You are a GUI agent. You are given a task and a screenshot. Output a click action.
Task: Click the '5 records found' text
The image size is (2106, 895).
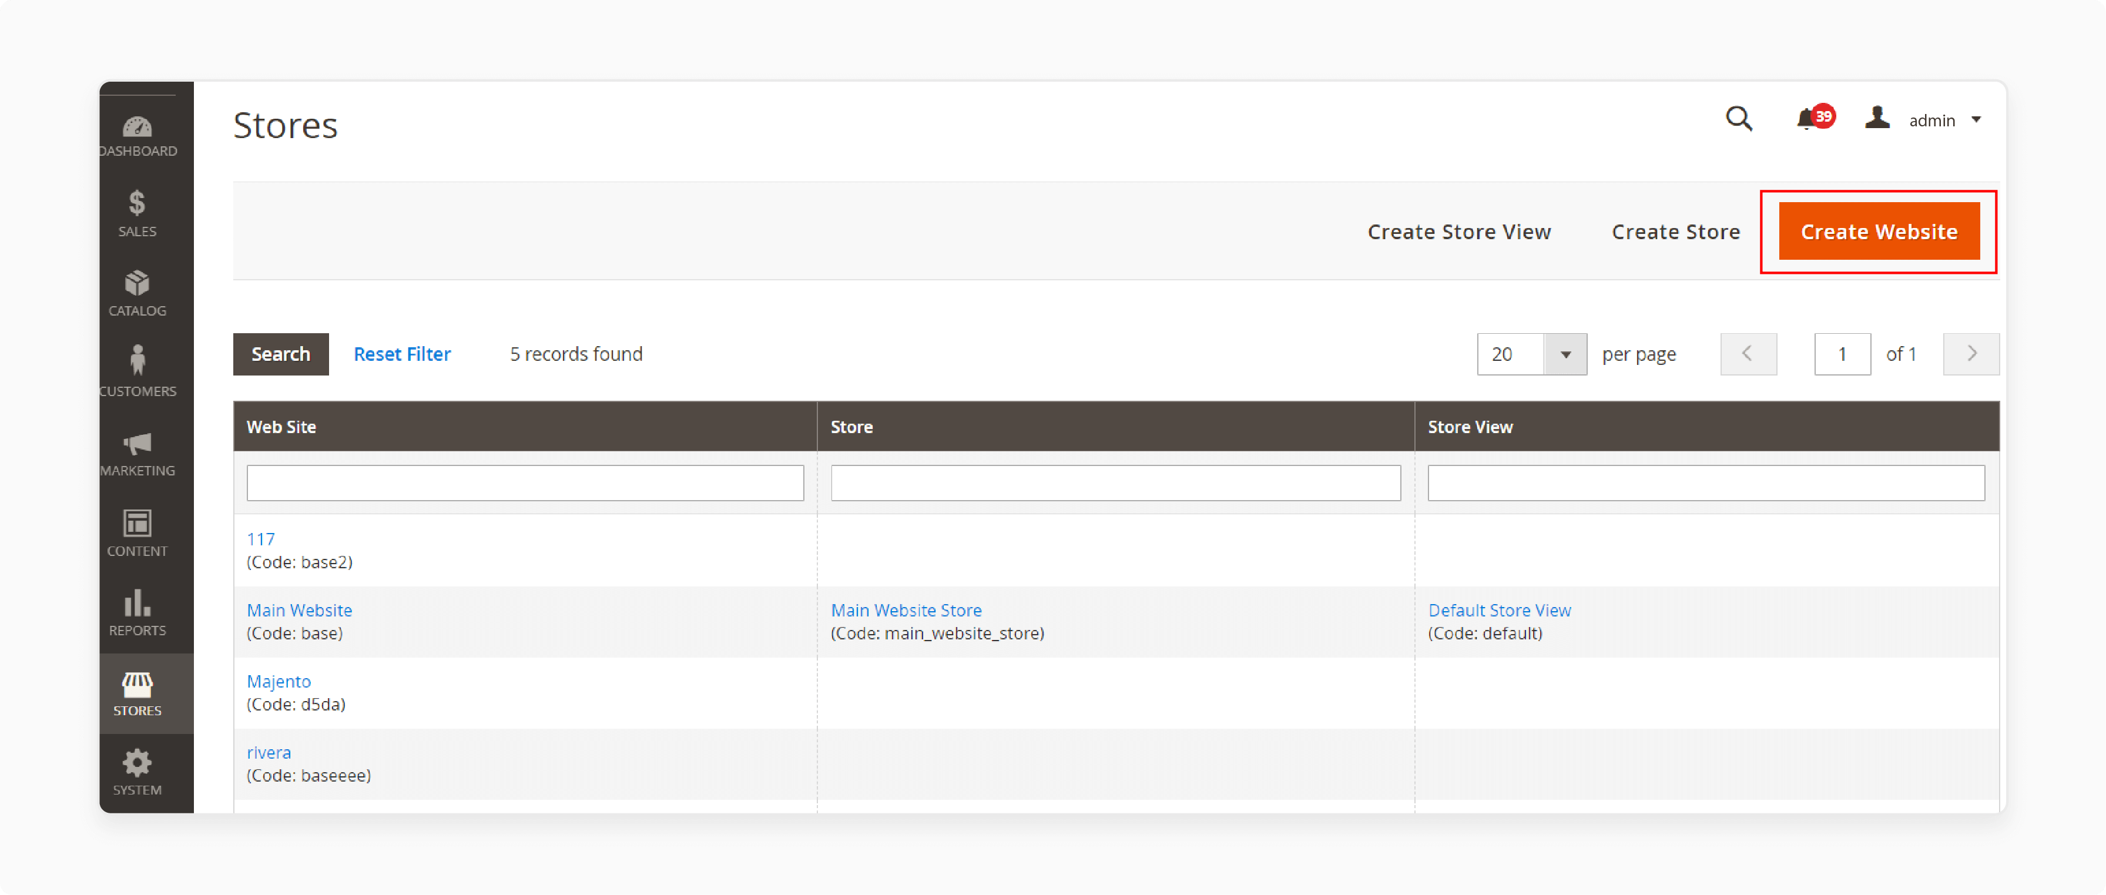pos(575,354)
